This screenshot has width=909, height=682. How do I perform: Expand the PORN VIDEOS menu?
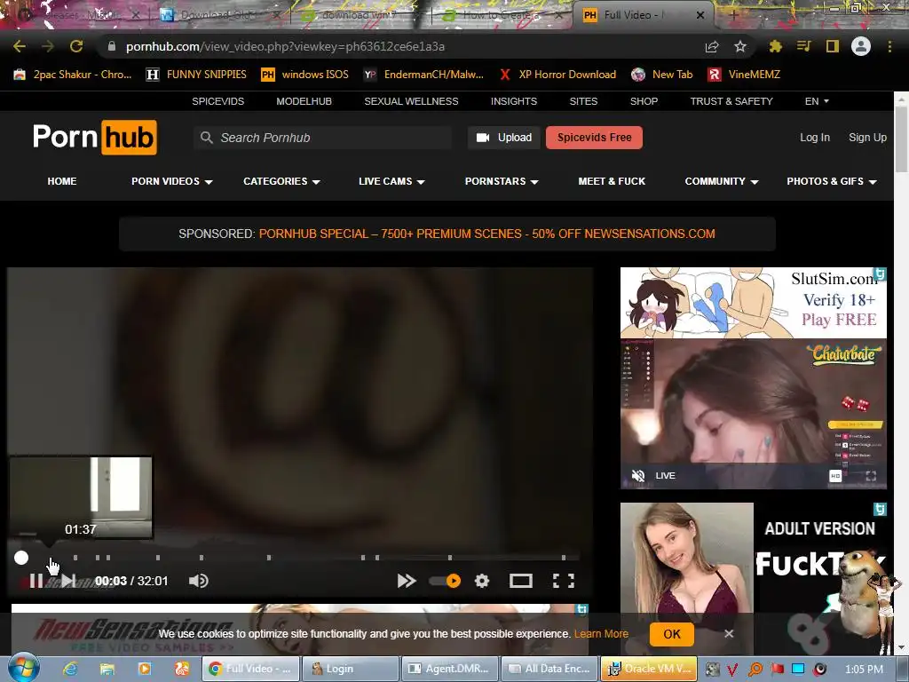coord(171,181)
